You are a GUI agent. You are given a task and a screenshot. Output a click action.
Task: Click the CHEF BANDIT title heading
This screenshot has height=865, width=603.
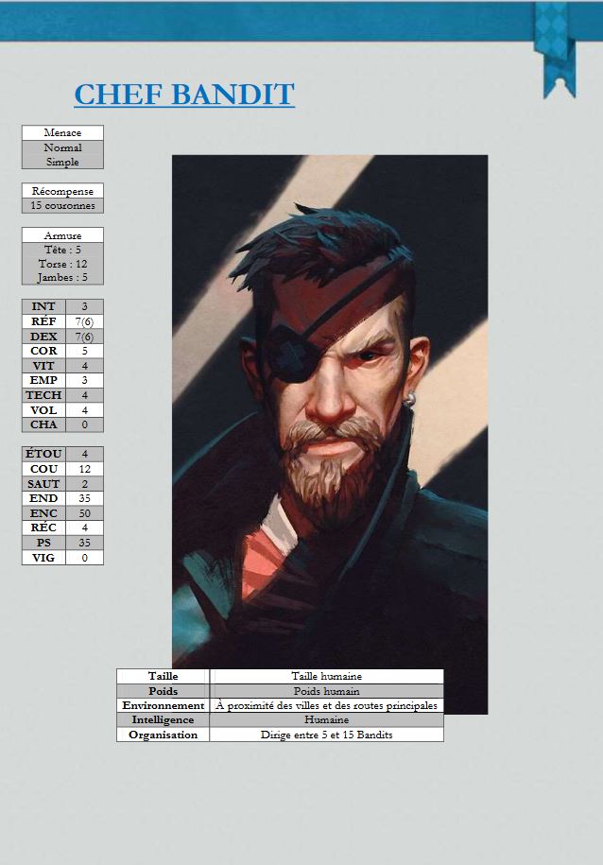(184, 95)
